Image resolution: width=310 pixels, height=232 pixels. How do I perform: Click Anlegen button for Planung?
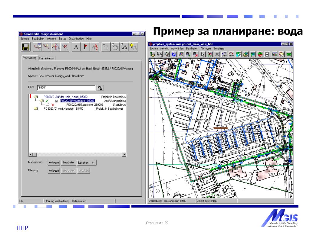pyautogui.click(x=54, y=170)
